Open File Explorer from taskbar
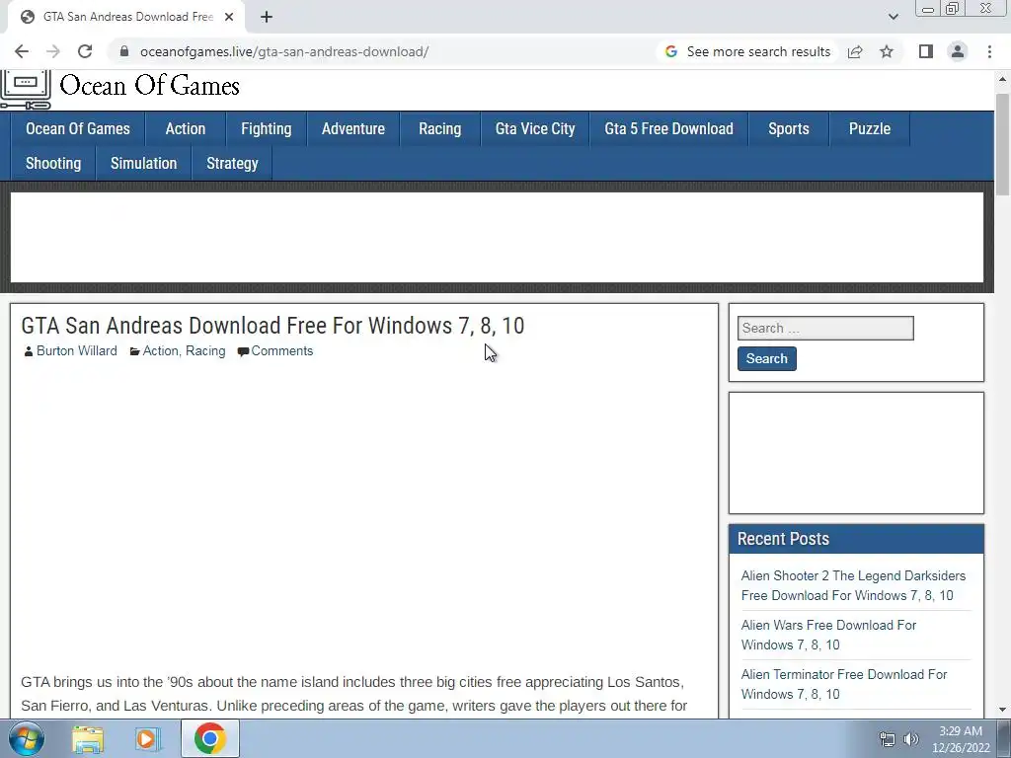Image resolution: width=1011 pixels, height=758 pixels. (x=88, y=738)
